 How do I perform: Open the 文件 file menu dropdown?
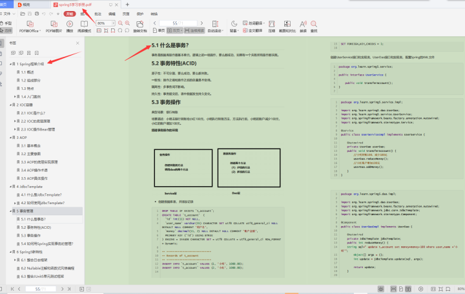point(9,14)
